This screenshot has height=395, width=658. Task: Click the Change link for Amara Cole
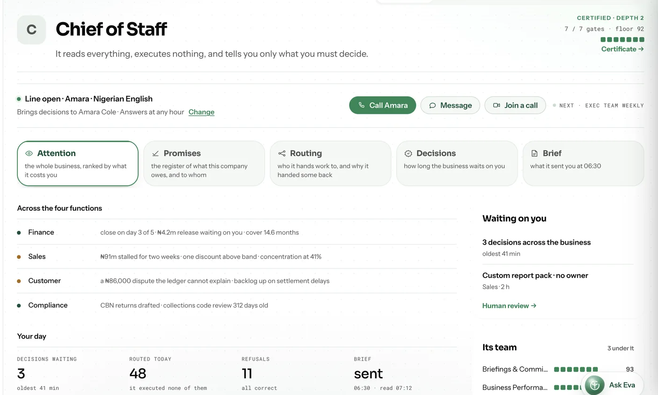pos(201,112)
